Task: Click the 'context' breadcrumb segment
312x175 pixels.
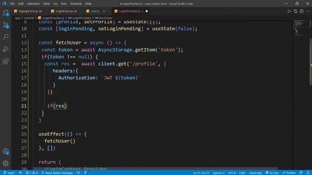Action: click(x=29, y=18)
